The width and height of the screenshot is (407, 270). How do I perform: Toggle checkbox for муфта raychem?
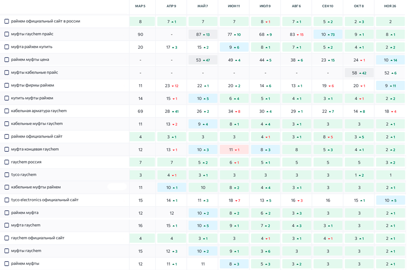(x=7, y=225)
